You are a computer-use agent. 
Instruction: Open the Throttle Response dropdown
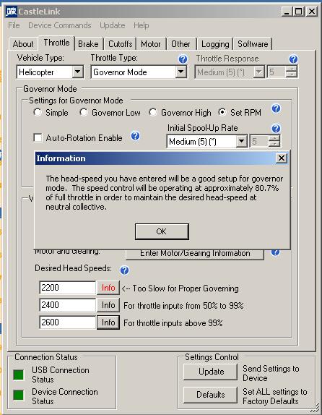coord(258,72)
